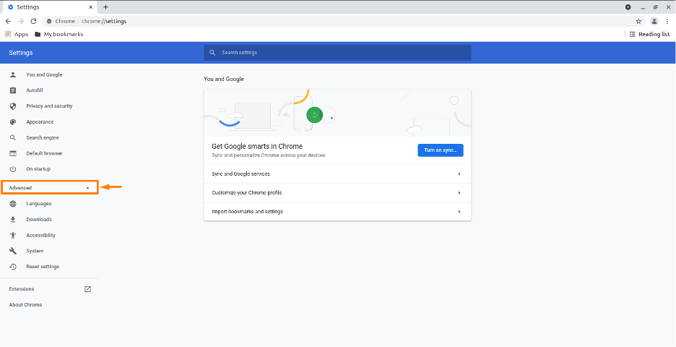676x347 pixels.
Task: Open Autofill section
Action: [35, 90]
